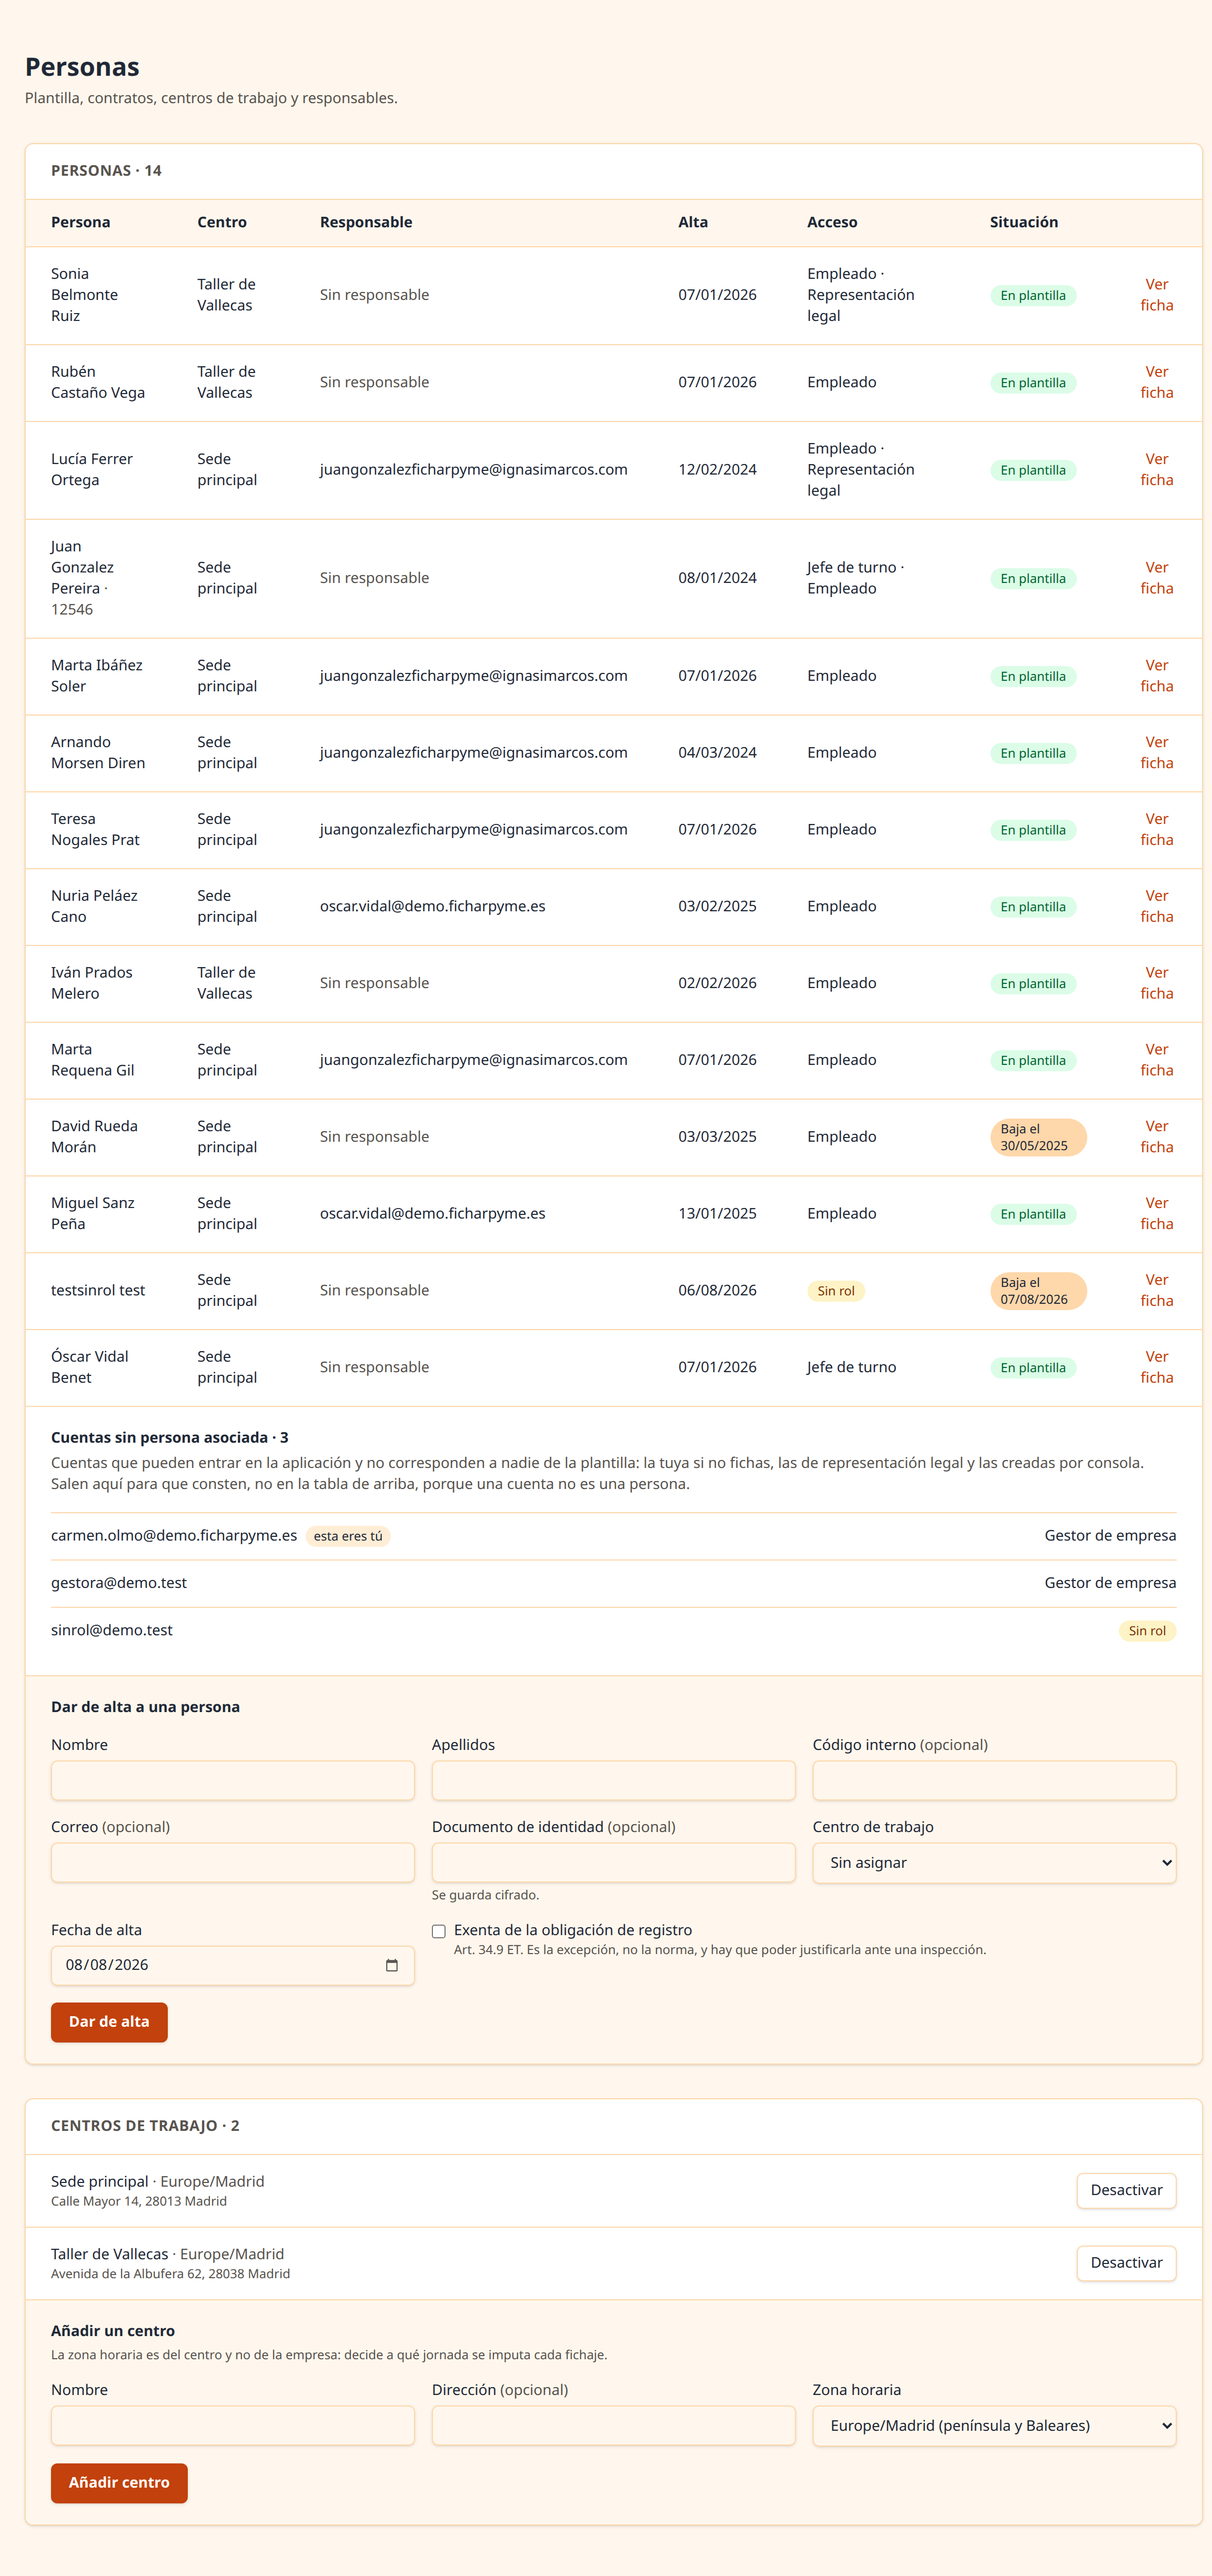Click the Dar de alta button
This screenshot has height=2576, width=1212.
(x=109, y=2021)
